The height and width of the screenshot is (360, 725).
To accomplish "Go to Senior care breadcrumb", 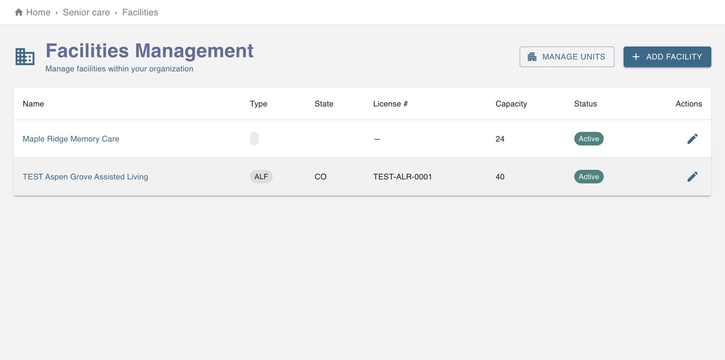I will pyautogui.click(x=86, y=12).
